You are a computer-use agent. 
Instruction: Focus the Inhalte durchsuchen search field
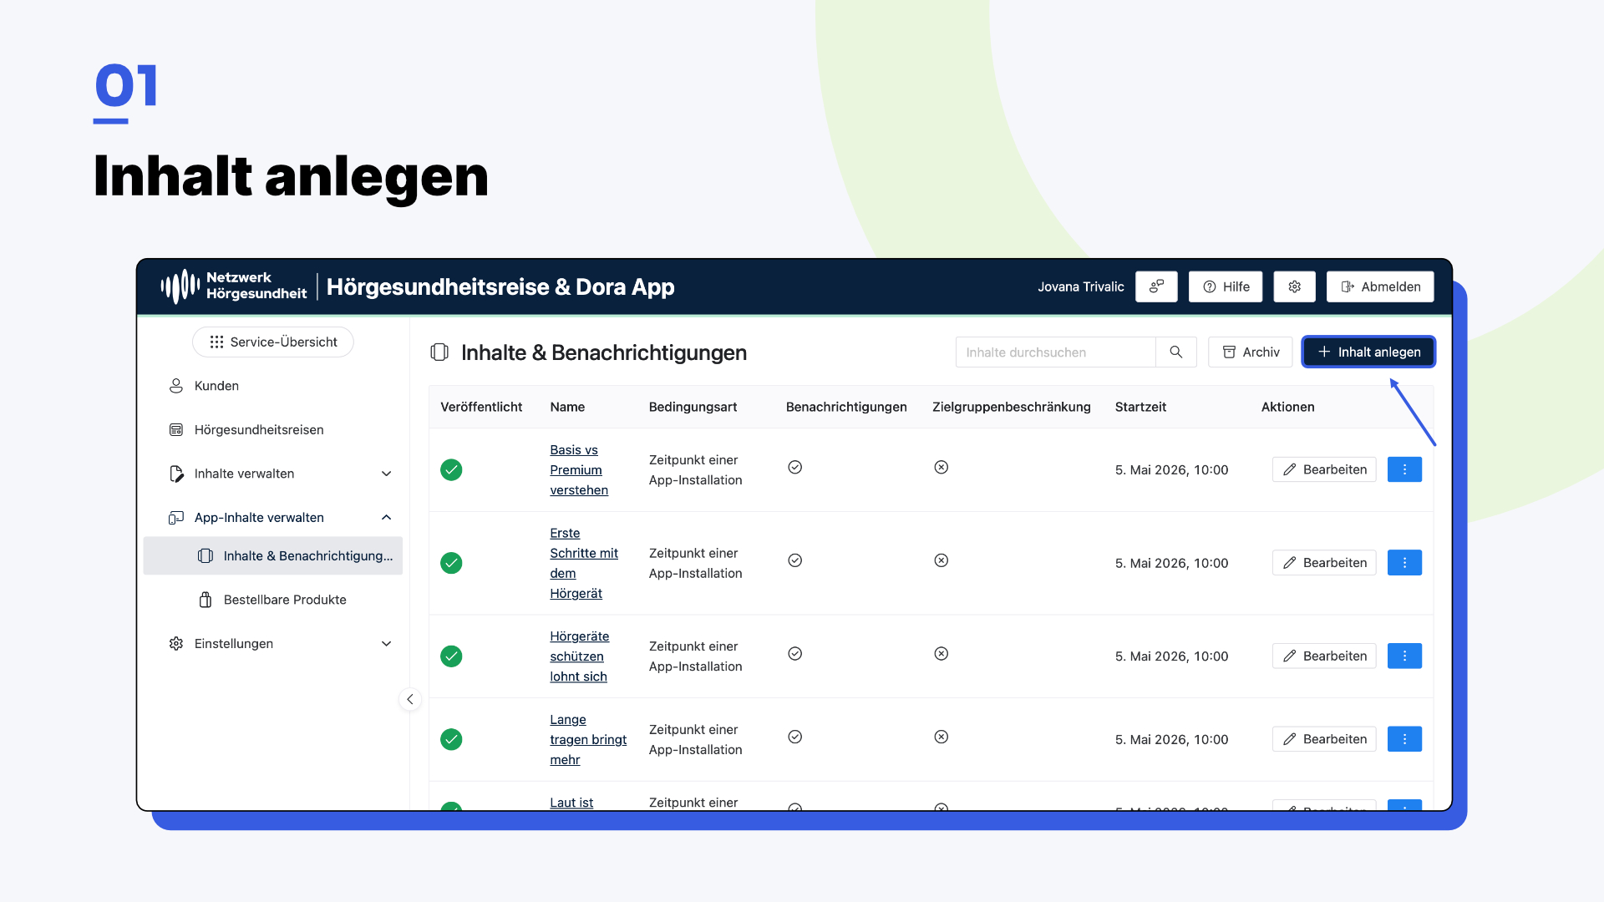[1055, 352]
